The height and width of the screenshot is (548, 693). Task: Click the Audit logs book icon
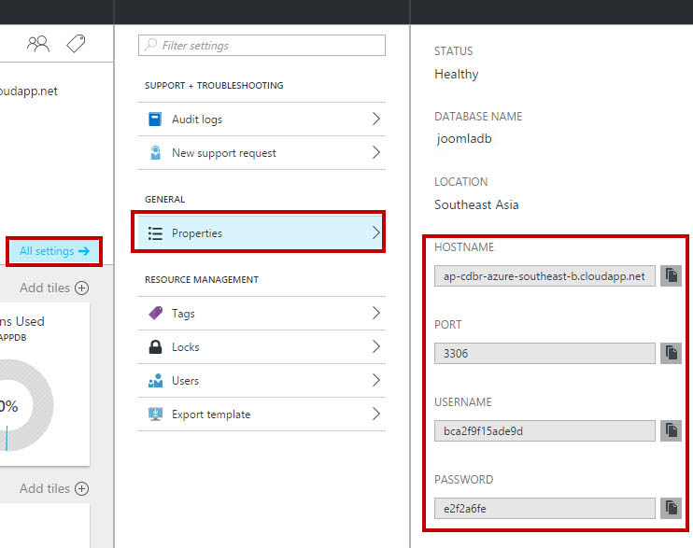155,119
